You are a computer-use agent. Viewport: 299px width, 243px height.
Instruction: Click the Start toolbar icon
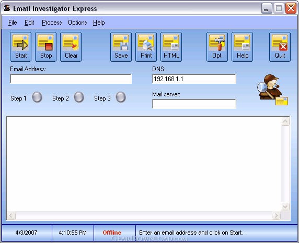20,47
